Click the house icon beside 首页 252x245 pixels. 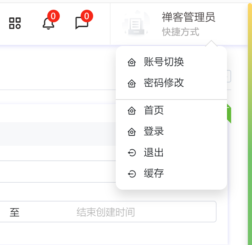[x=132, y=111]
